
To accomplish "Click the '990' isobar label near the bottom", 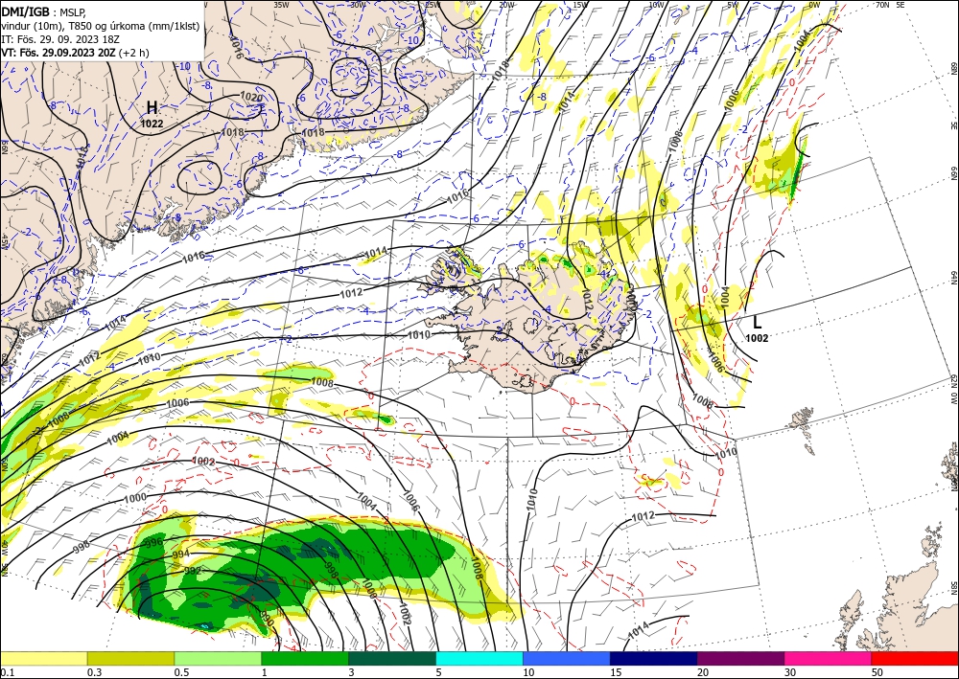I will coord(267,620).
